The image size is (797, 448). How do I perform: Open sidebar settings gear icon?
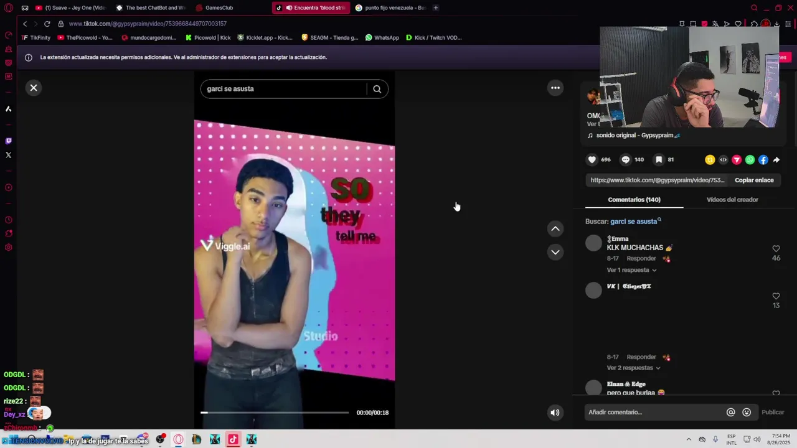point(9,248)
